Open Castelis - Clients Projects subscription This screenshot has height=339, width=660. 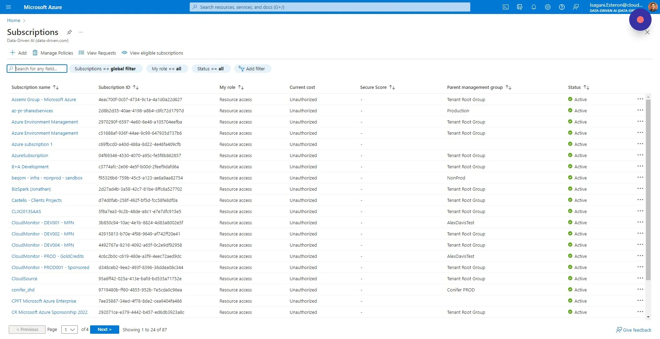click(36, 200)
